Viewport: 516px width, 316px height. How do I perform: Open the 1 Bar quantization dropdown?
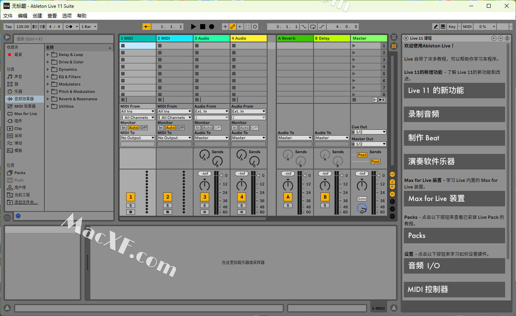88,26
